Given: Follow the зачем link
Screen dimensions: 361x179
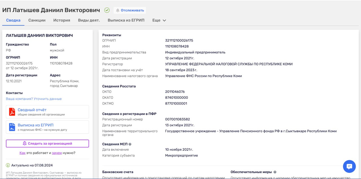Looking at the screenshot, I should click(57, 153).
